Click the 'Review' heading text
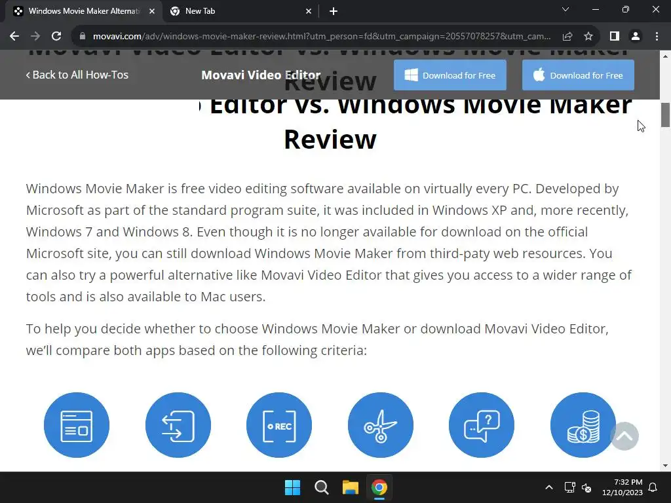671x503 pixels. (x=330, y=140)
